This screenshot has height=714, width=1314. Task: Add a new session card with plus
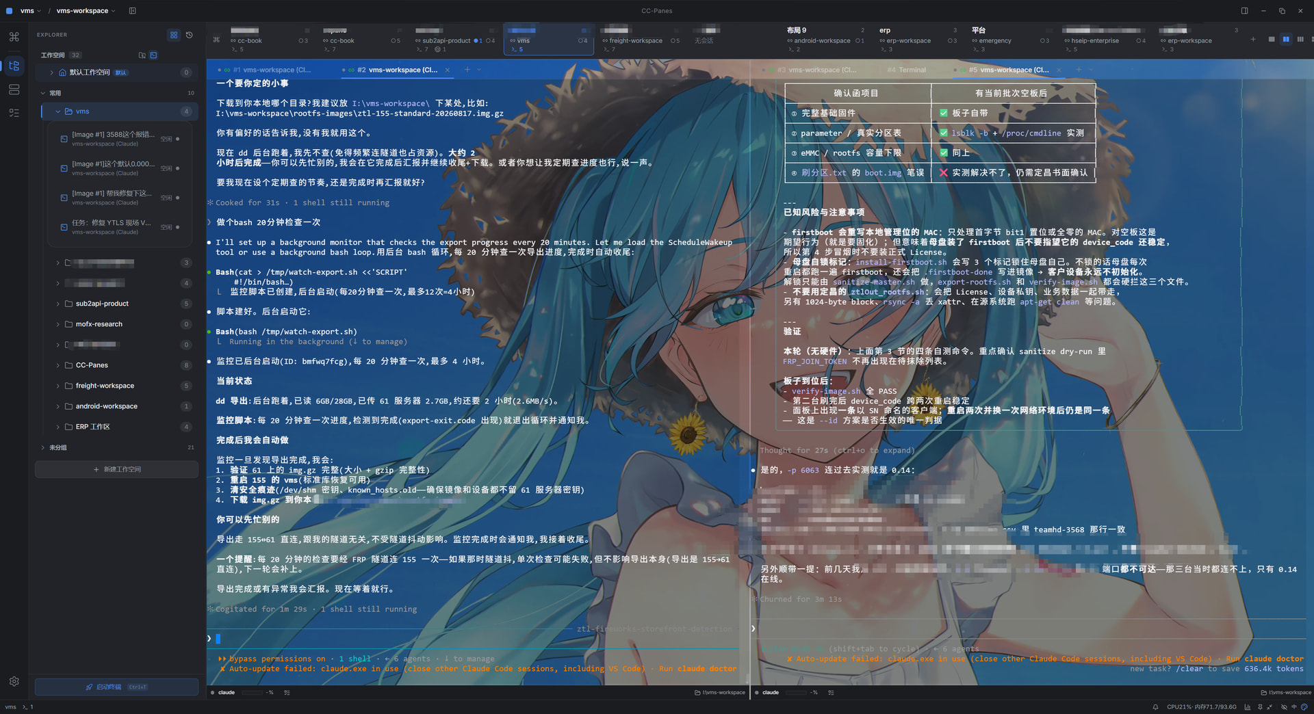(x=1253, y=40)
